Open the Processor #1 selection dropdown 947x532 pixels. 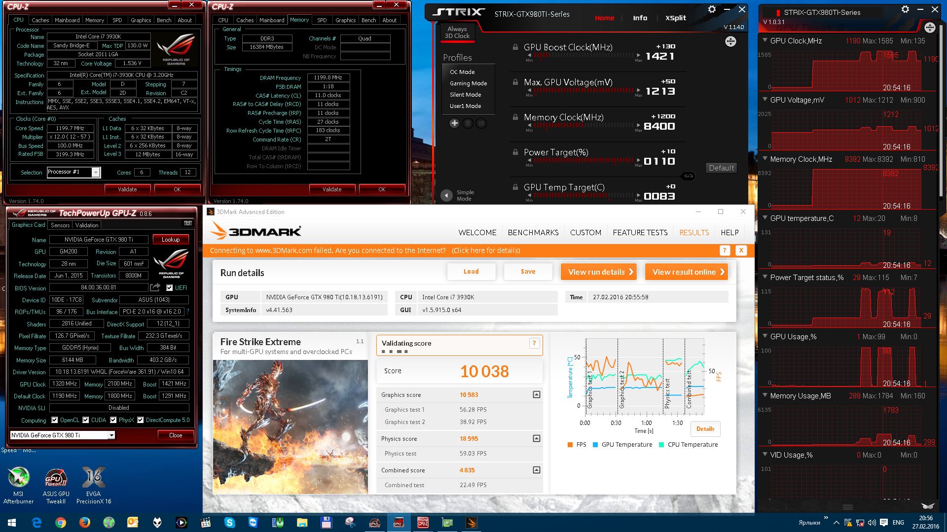[96, 172]
